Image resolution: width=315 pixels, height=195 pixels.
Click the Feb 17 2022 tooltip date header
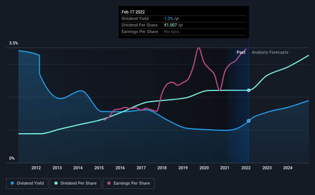point(133,12)
